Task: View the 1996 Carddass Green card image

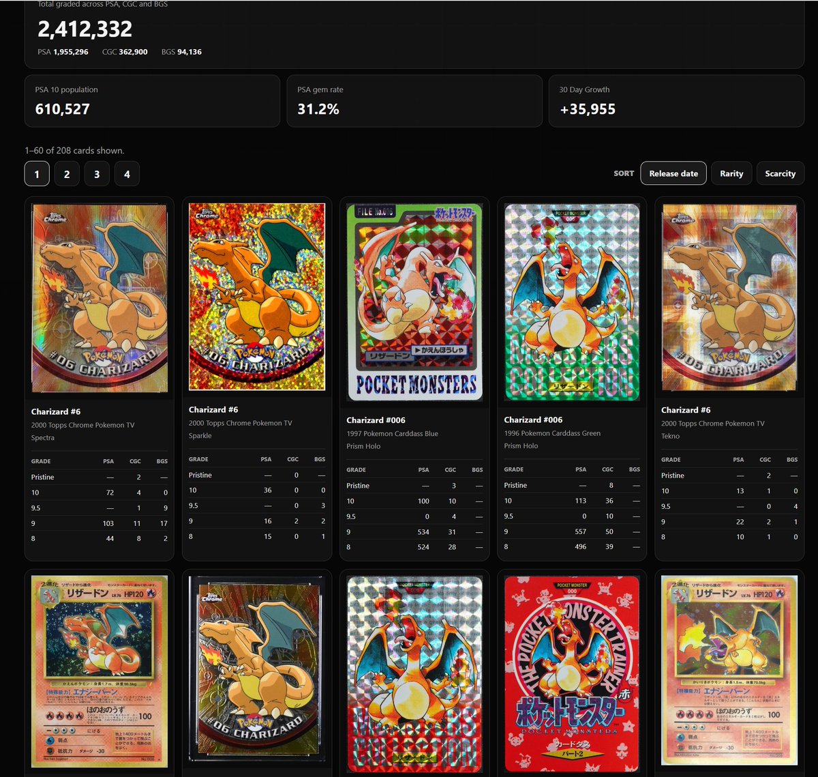Action: [572, 302]
